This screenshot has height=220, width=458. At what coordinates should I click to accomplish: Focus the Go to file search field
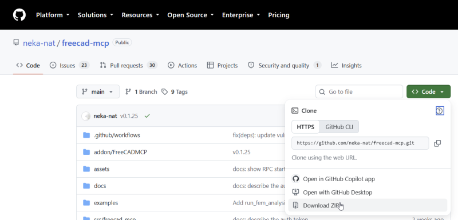359,92
